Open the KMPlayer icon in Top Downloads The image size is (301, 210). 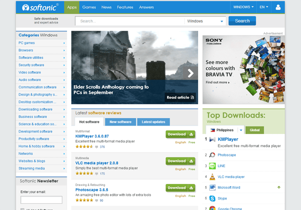point(212,139)
